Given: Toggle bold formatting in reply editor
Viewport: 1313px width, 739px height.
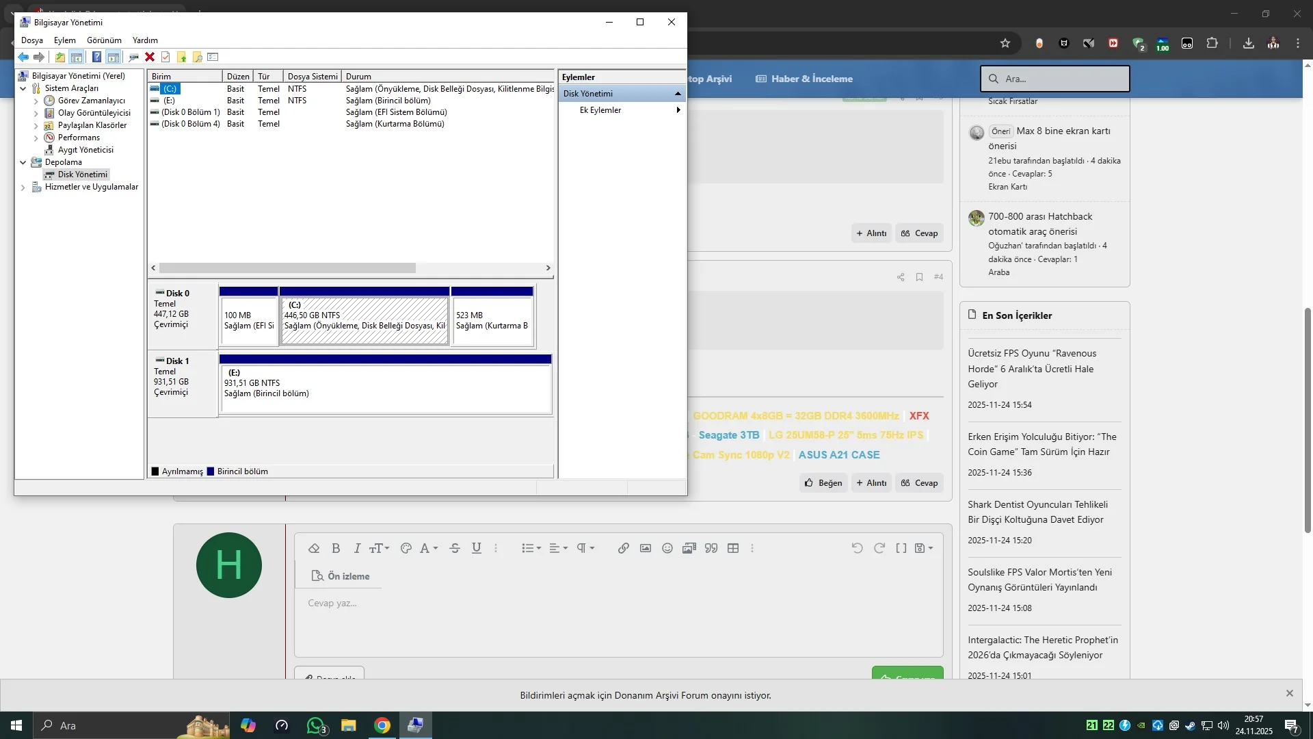Looking at the screenshot, I should [x=336, y=548].
